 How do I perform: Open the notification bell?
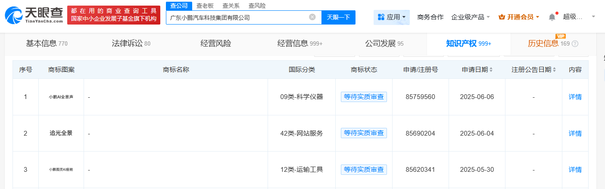[552, 17]
